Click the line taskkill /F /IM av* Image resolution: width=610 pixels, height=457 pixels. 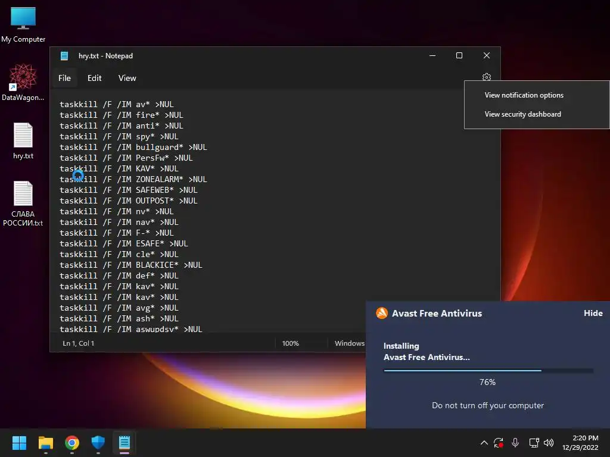tap(117, 104)
